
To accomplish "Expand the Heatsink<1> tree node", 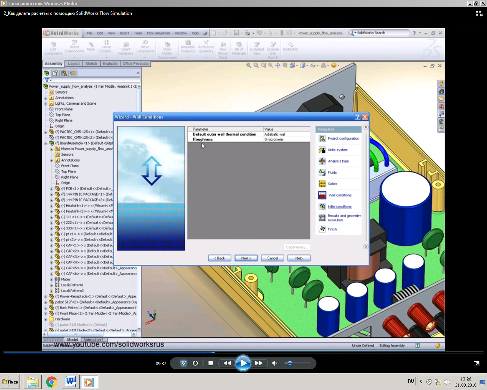I will click(x=52, y=206).
